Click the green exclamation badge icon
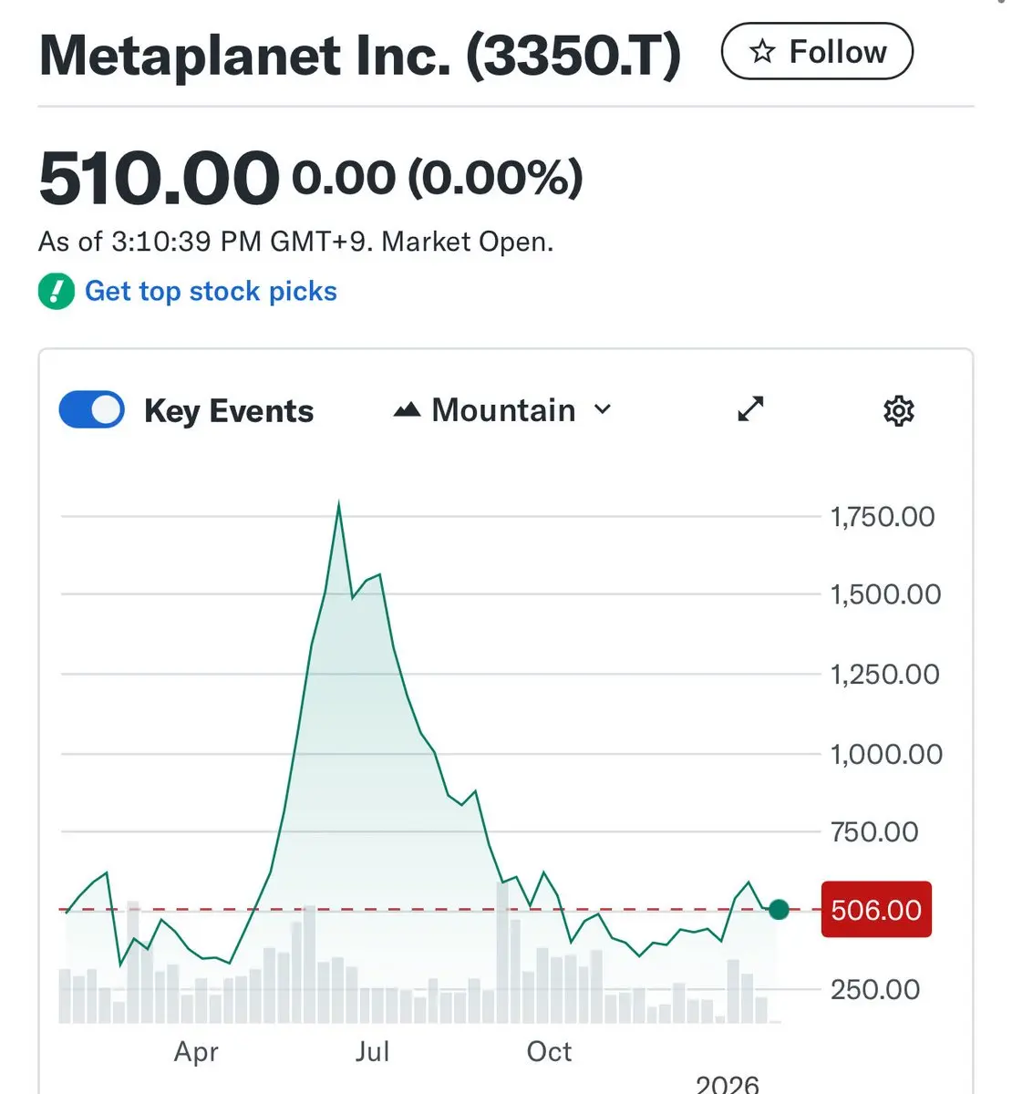 tap(57, 292)
